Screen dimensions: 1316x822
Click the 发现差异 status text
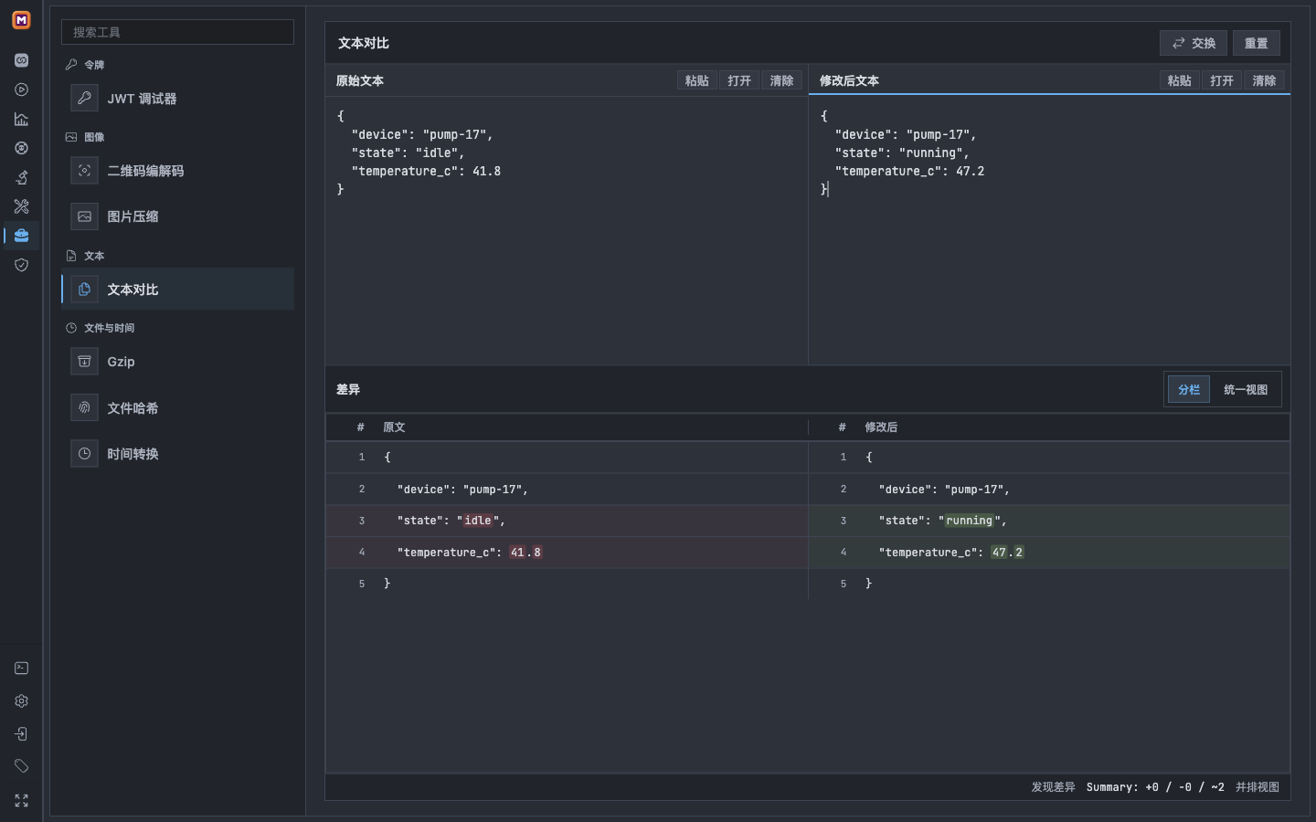coord(1053,787)
